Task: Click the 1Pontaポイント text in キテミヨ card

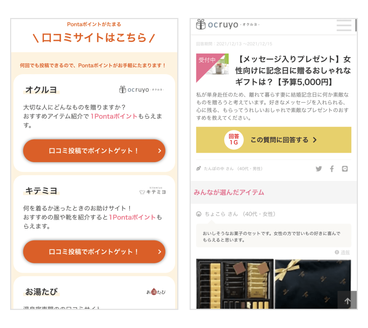Action: [132, 217]
